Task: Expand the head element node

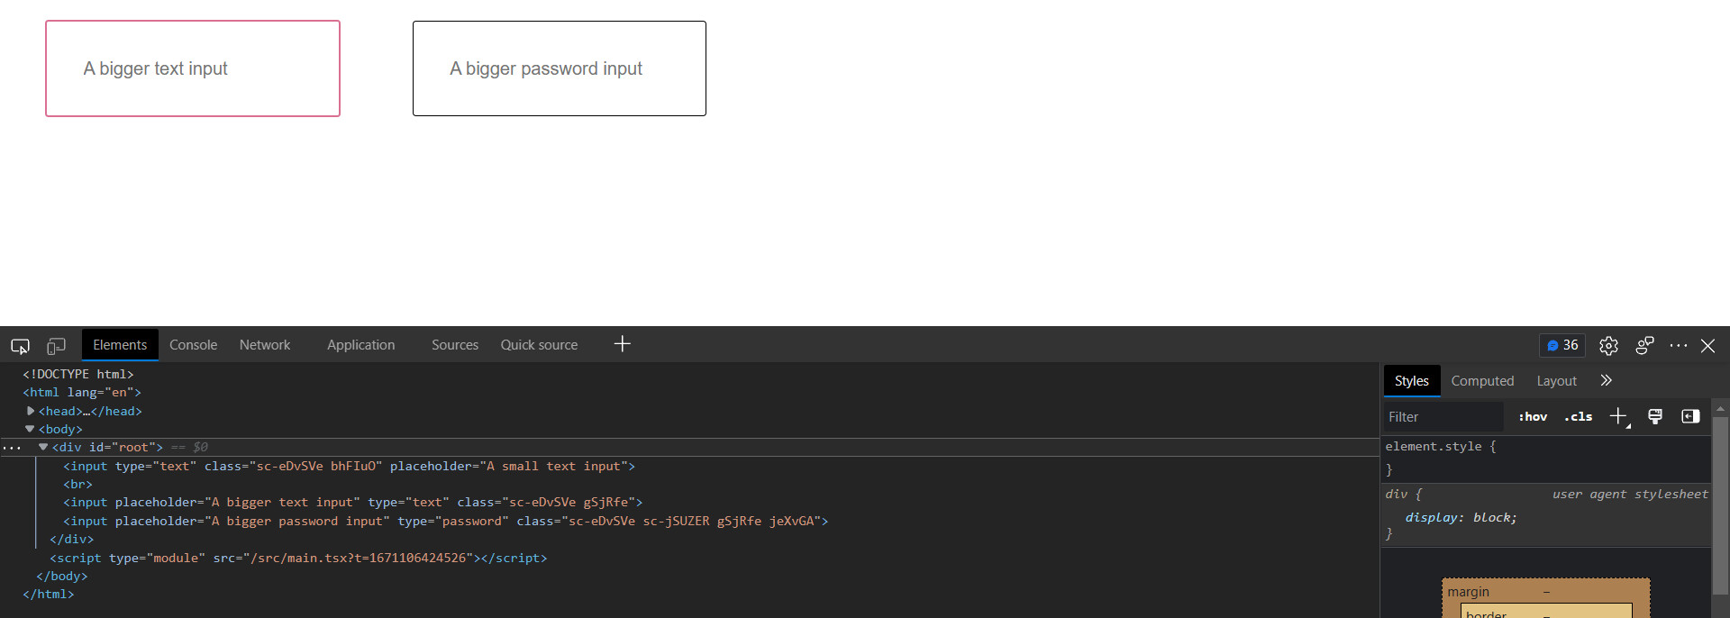Action: pos(31,411)
